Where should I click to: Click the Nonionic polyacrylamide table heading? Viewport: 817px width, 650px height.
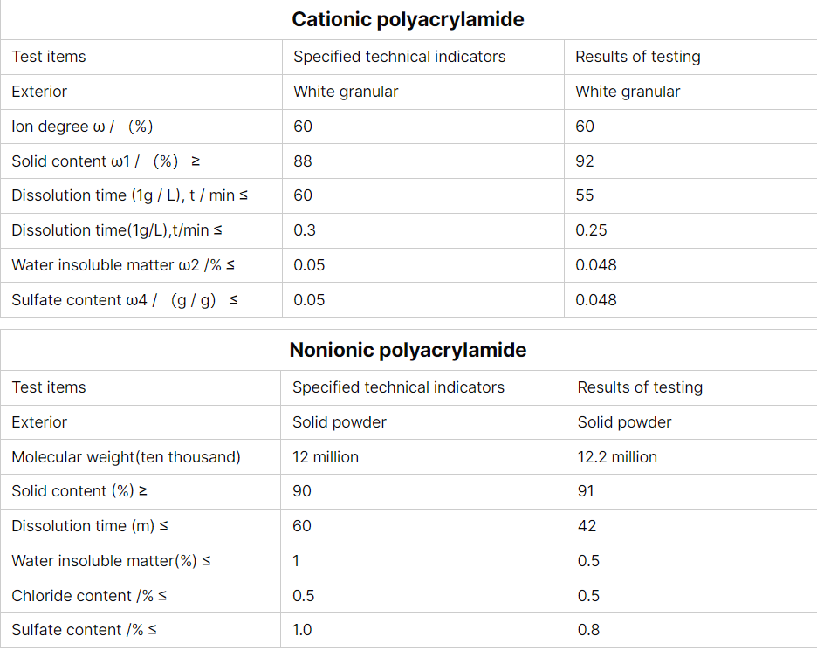[408, 350]
